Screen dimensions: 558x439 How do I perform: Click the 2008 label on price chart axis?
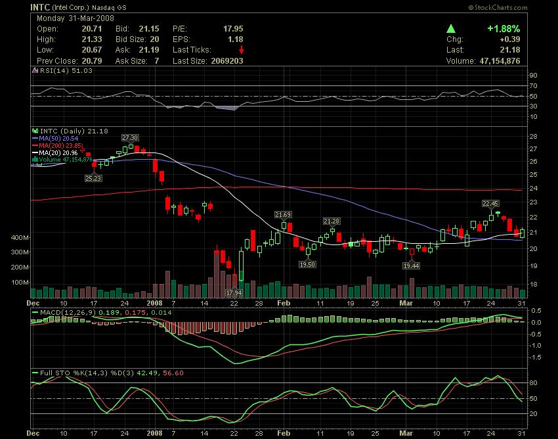(x=154, y=303)
